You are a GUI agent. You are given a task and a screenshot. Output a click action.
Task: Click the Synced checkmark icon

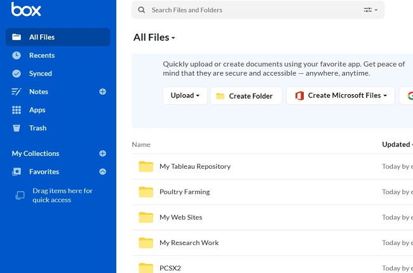(x=17, y=74)
